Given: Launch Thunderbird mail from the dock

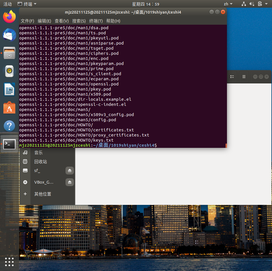Looking at the screenshot, I should click(9, 35).
